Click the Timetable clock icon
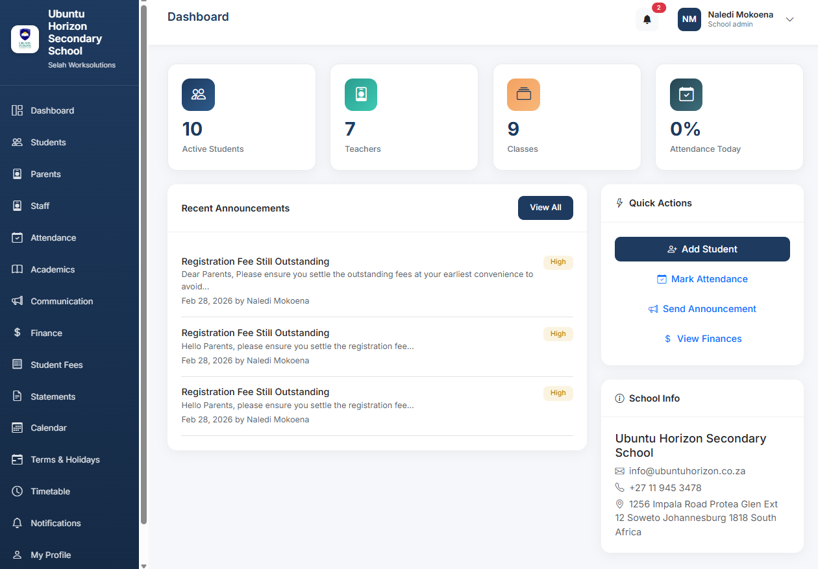Image resolution: width=818 pixels, height=569 pixels. click(16, 491)
